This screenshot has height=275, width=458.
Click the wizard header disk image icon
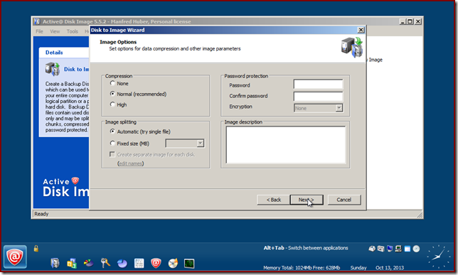pos(352,48)
